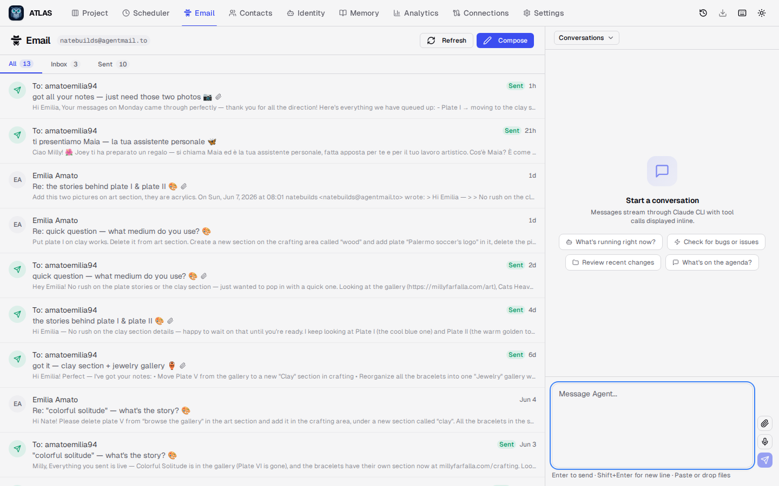779x486 pixels.
Task: Open sent email 'quick question — what medium do you use?'
Action: tap(272, 275)
